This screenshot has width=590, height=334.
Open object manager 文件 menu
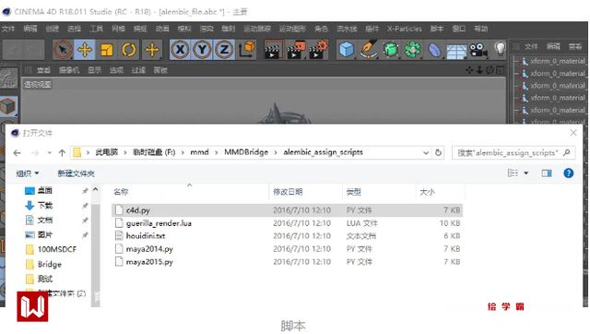point(531,46)
